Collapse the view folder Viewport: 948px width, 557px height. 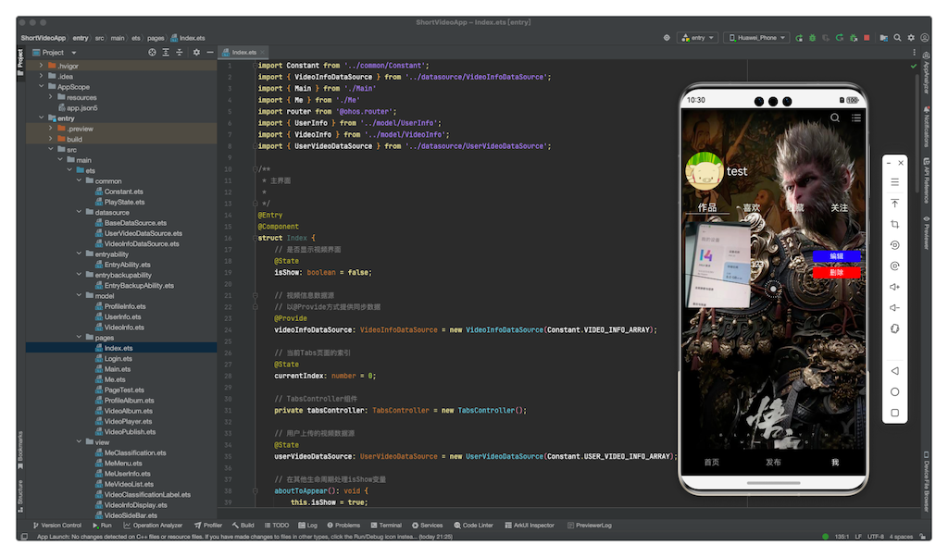pyautogui.click(x=80, y=441)
